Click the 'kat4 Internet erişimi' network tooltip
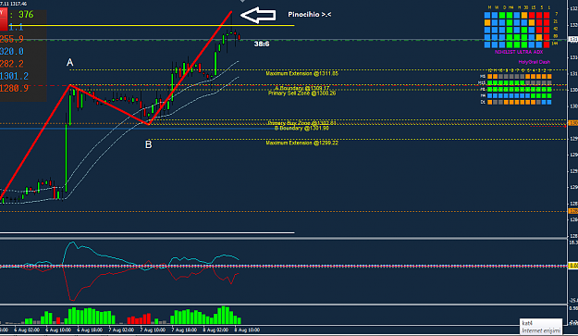The height and width of the screenshot is (336, 578). 541,327
